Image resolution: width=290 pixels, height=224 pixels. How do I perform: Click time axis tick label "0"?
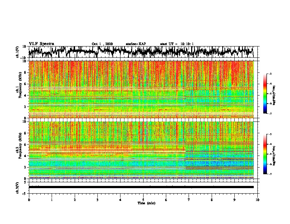pos(29,200)
